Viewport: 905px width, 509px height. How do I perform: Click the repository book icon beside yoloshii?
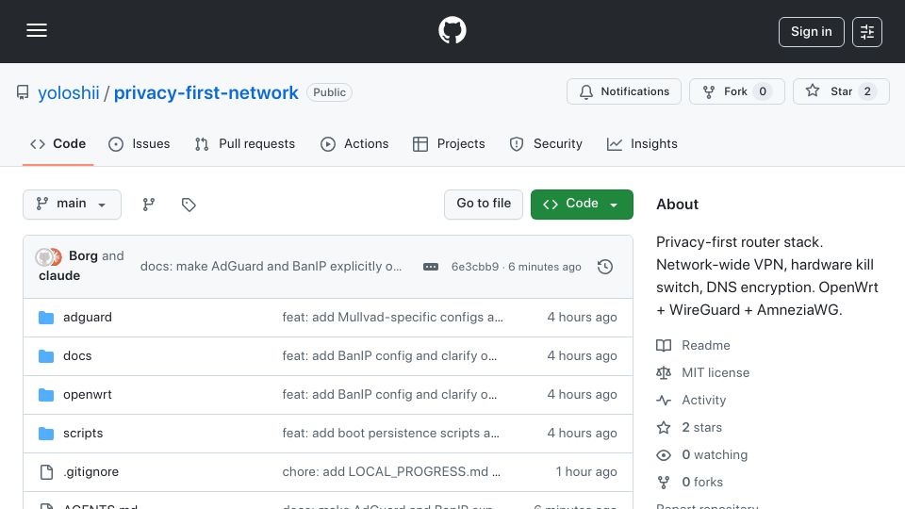23,92
